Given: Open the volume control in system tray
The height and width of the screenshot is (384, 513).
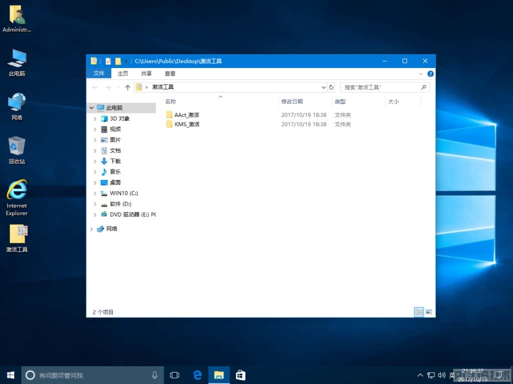Looking at the screenshot, I should coord(442,375).
